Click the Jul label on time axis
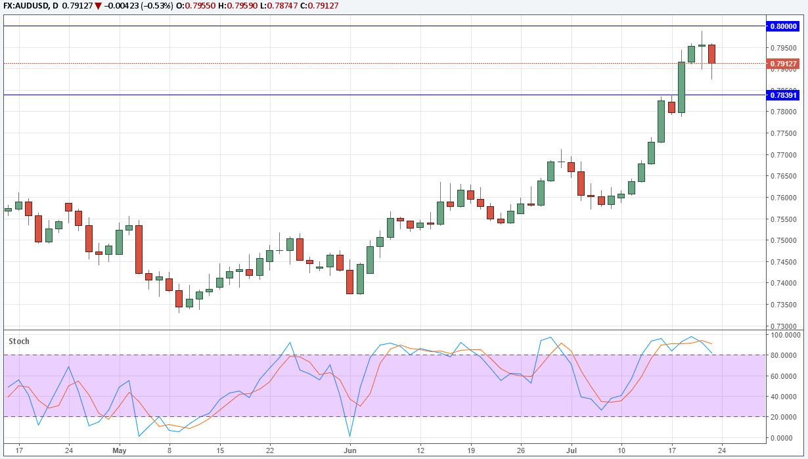Screen dimensions: 808x459 click(x=571, y=451)
